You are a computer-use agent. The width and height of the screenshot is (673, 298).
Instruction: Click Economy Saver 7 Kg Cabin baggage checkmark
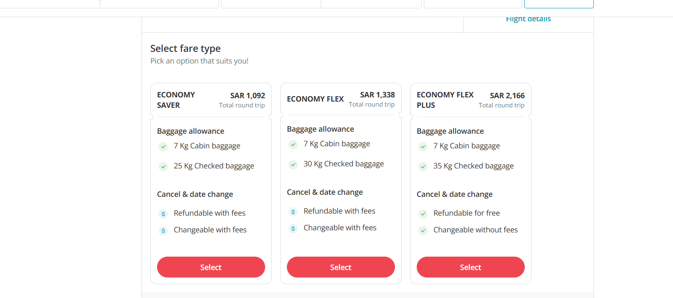pos(163,147)
